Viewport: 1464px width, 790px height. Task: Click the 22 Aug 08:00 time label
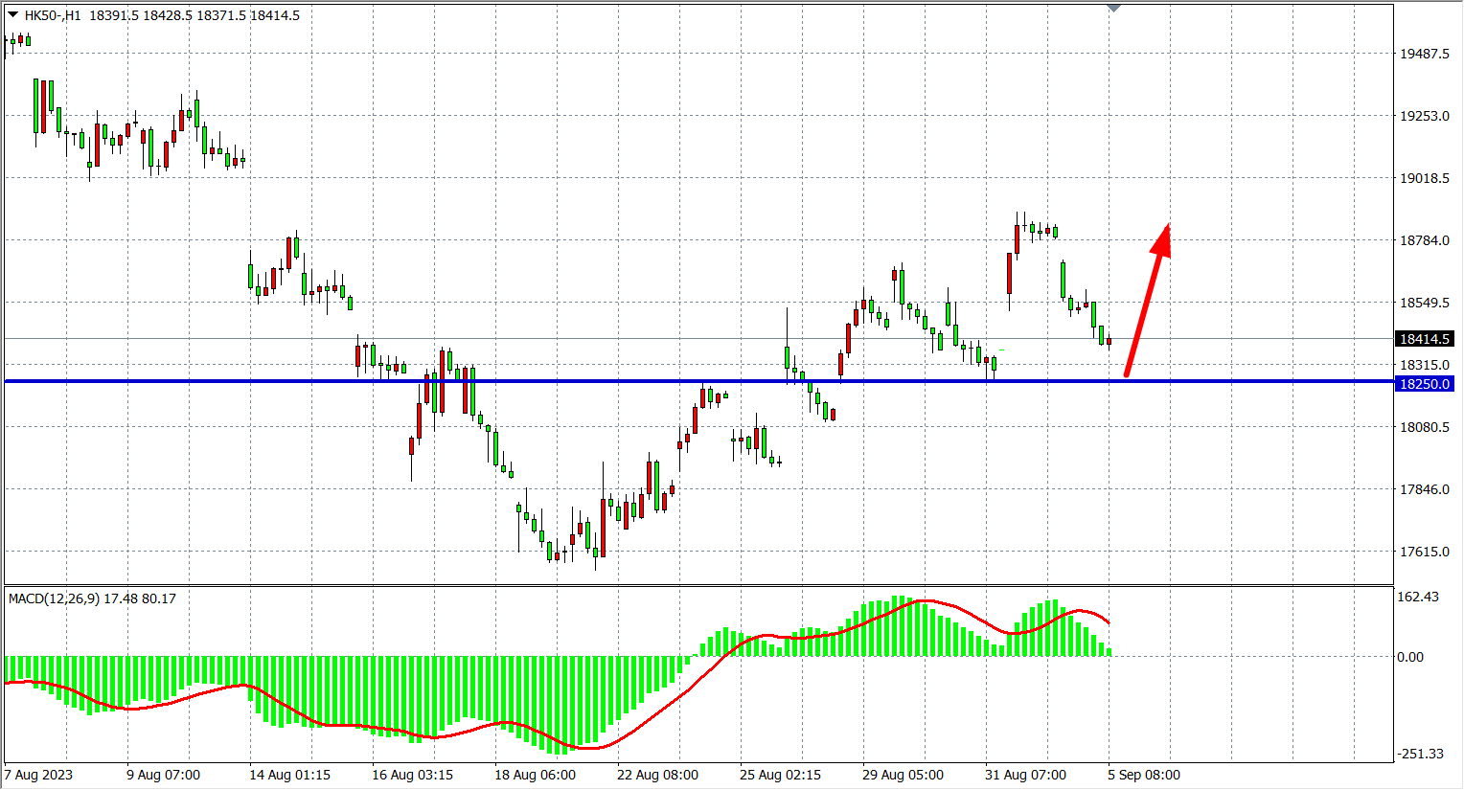coord(657,775)
